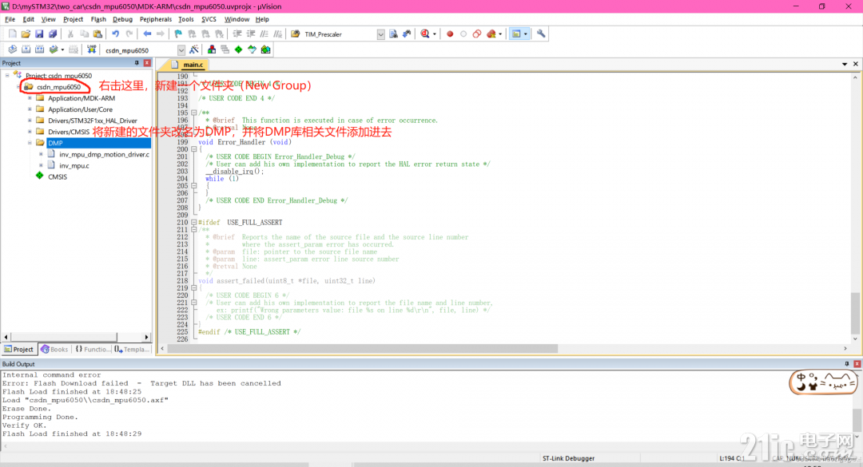
Task: Open the Project menu
Action: 73,19
